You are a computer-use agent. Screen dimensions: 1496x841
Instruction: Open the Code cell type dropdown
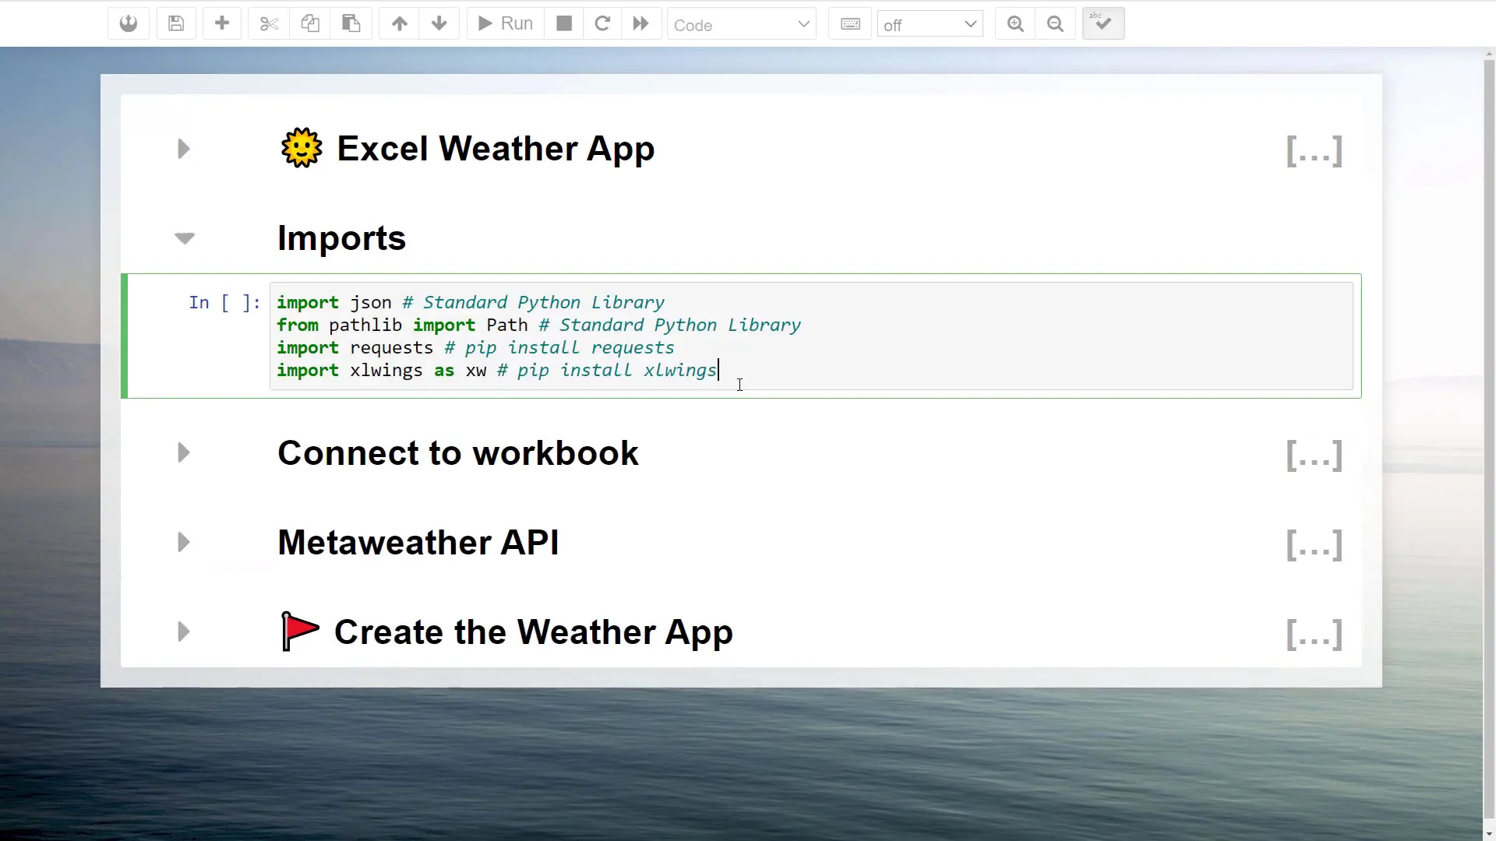741,24
